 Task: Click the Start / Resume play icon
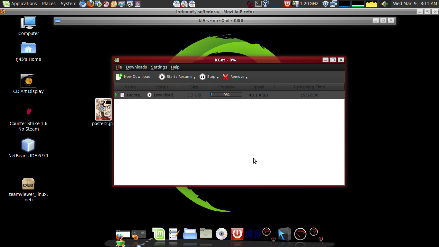point(162,77)
